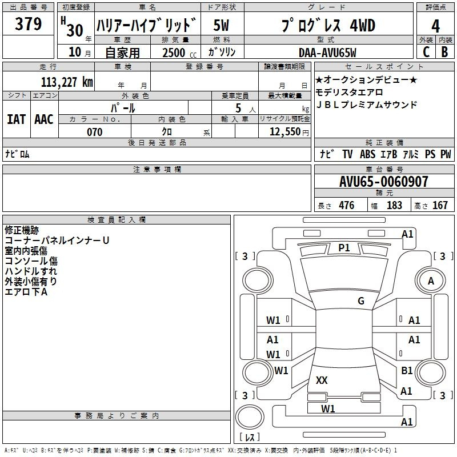This screenshot has width=457, height=457.
Task: Click the equipment item アルミ
Action: tap(411, 154)
